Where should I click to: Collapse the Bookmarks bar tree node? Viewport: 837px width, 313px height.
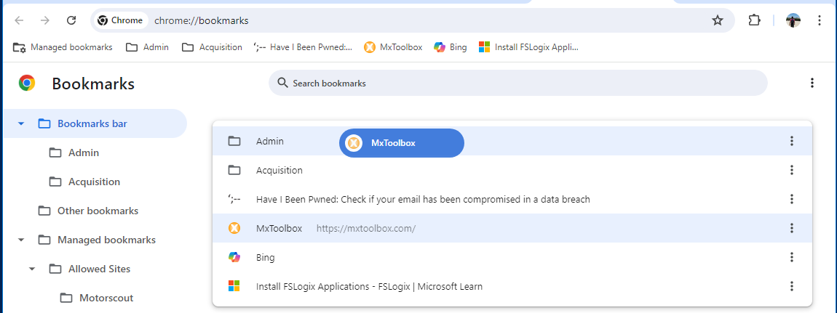tap(21, 123)
